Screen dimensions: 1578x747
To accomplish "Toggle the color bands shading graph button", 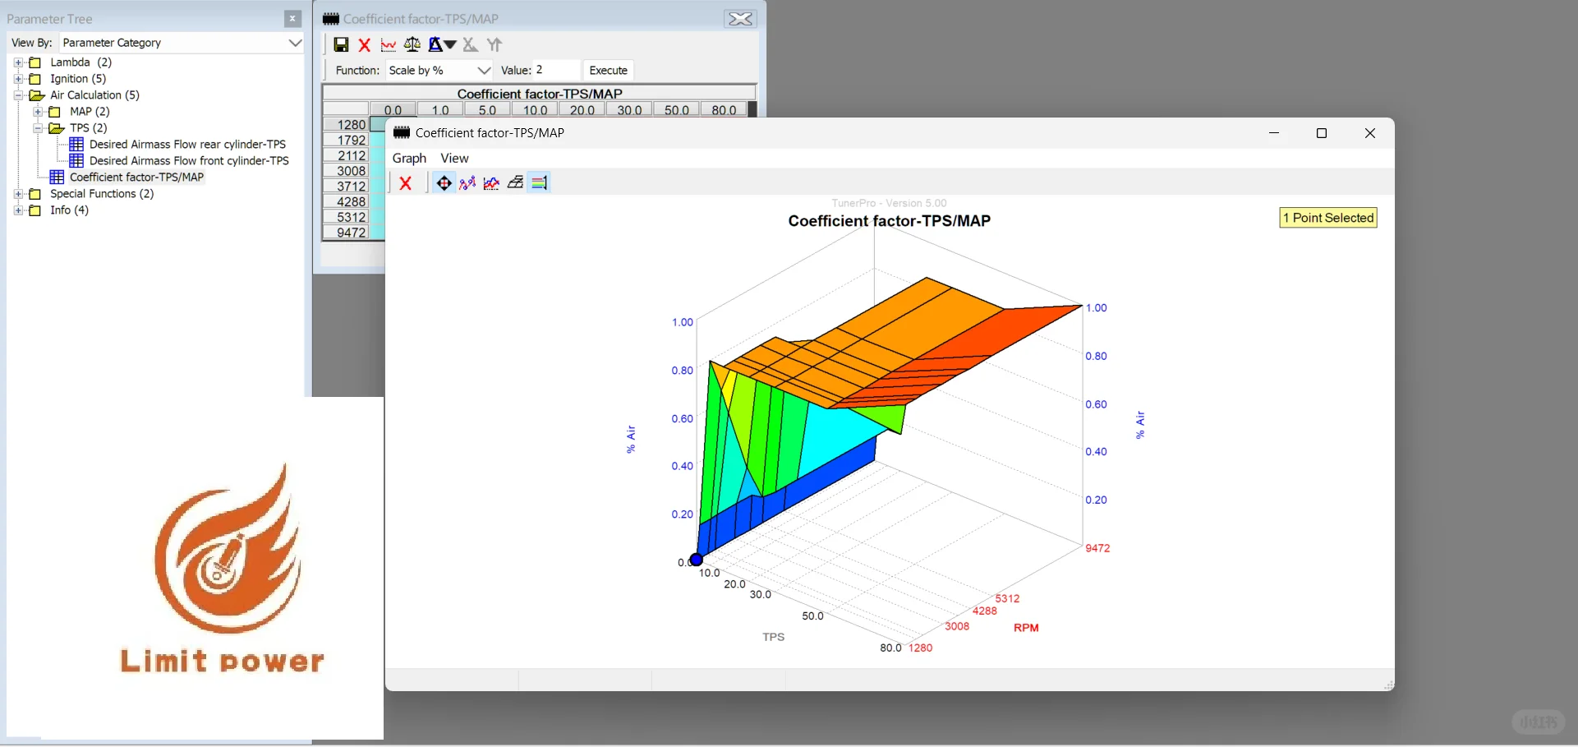I will click(539, 183).
